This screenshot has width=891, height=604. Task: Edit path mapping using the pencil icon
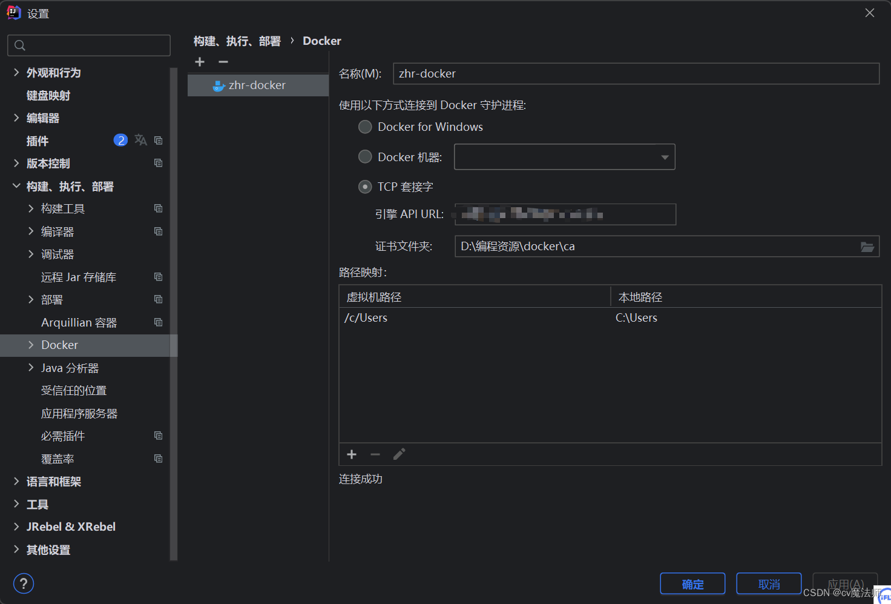[399, 454]
